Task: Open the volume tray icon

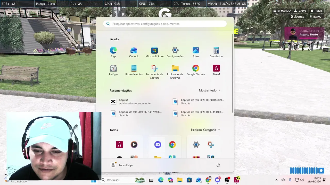Action: coord(302,180)
